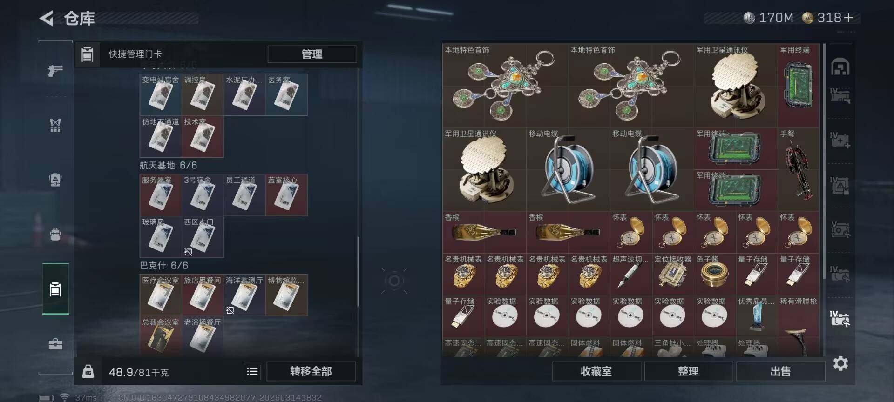
Task: Select the 鱼子酱 caviar item
Action: click(715, 274)
